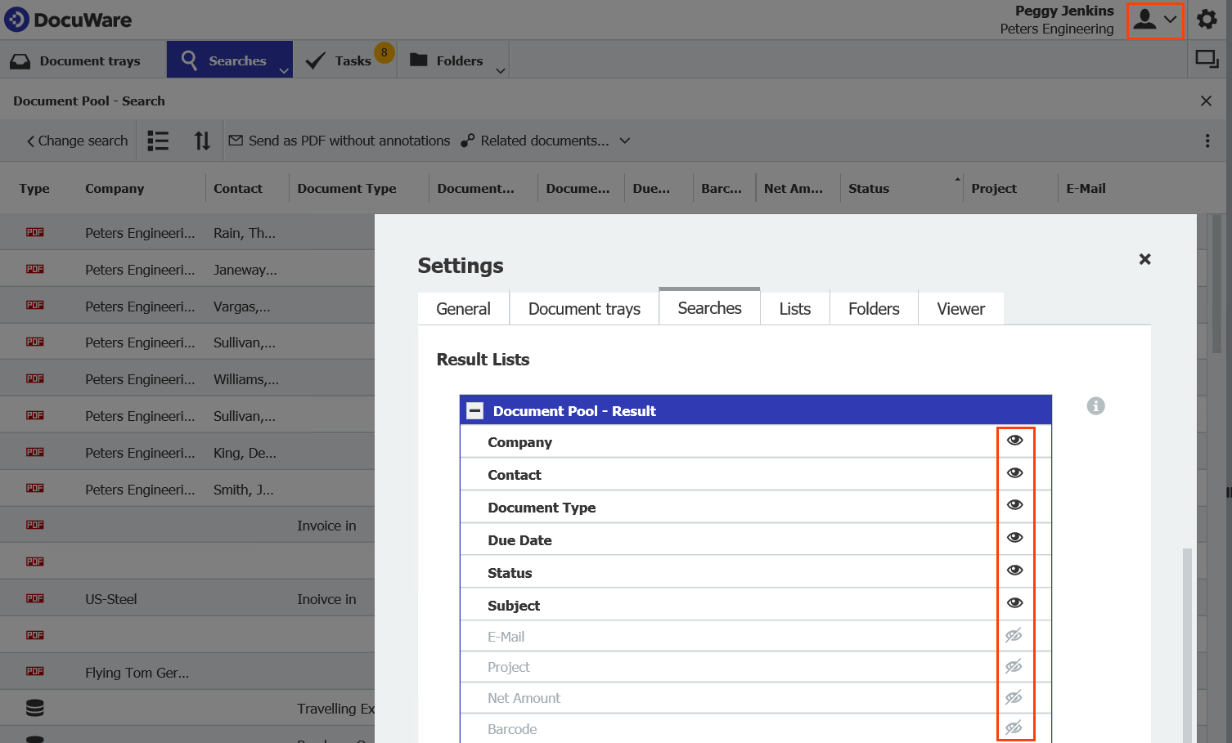Open the three-dot more options menu
The height and width of the screenshot is (743, 1232).
coord(1207,141)
